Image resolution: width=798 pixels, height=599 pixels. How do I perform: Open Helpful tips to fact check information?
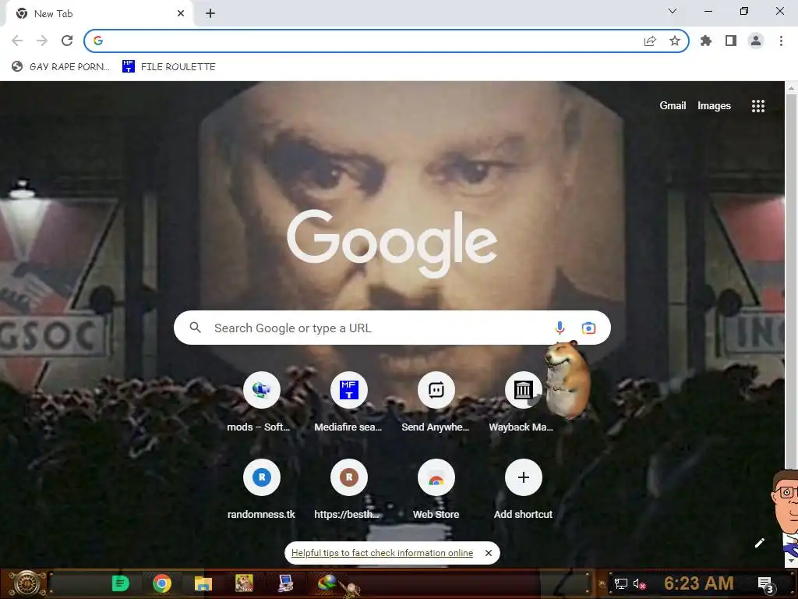pos(382,553)
